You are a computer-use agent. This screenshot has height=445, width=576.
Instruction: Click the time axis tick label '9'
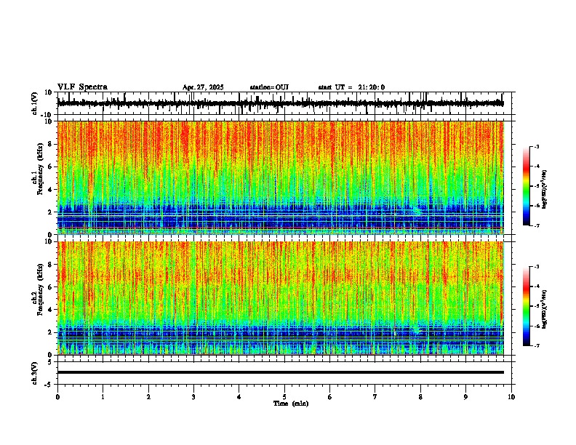click(465, 397)
